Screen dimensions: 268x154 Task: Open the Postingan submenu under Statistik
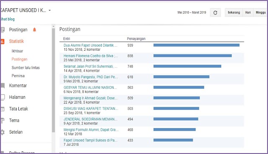(x=20, y=59)
